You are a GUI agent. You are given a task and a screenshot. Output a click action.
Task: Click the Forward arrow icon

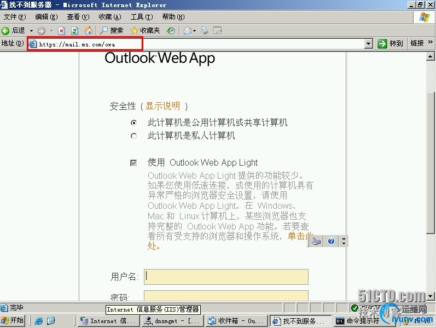click(42, 31)
